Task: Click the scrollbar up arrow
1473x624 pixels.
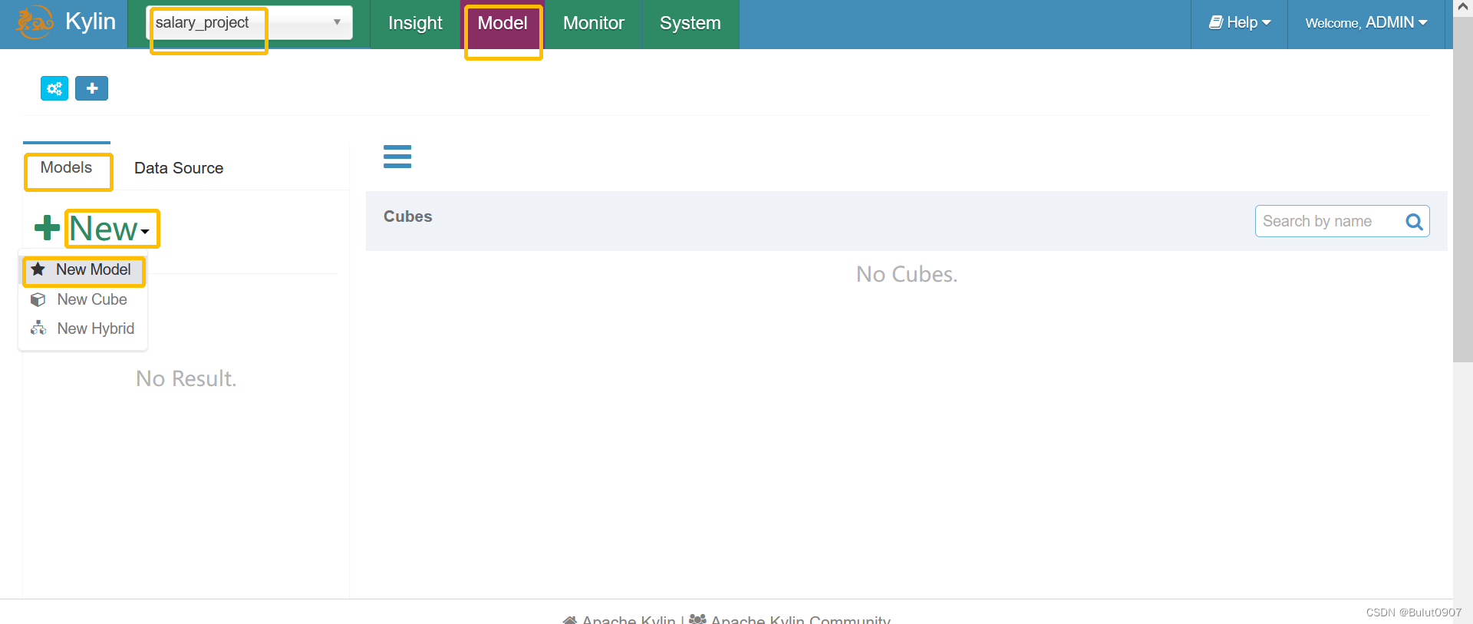Action: coord(1463,7)
